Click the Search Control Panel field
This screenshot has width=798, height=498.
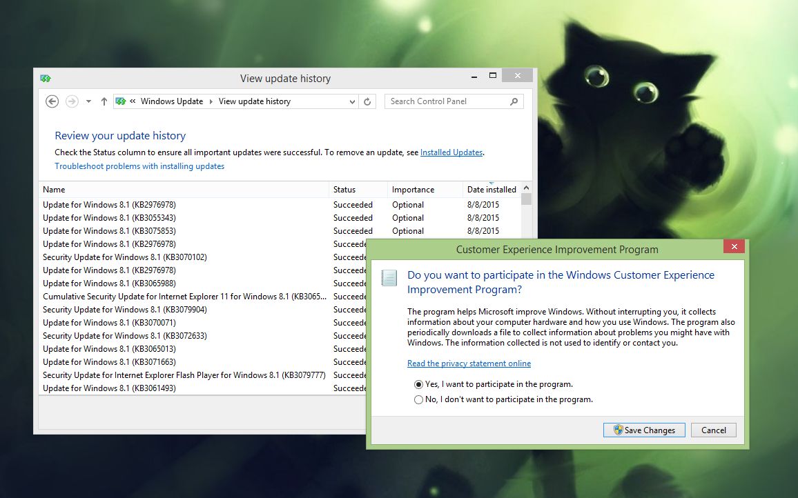pos(454,101)
